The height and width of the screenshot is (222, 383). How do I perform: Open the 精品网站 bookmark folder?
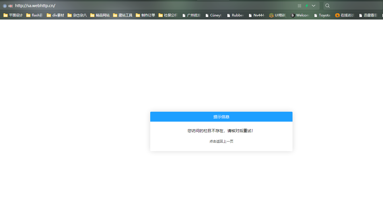point(100,15)
